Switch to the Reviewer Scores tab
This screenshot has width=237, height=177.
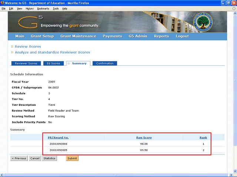point(26,63)
